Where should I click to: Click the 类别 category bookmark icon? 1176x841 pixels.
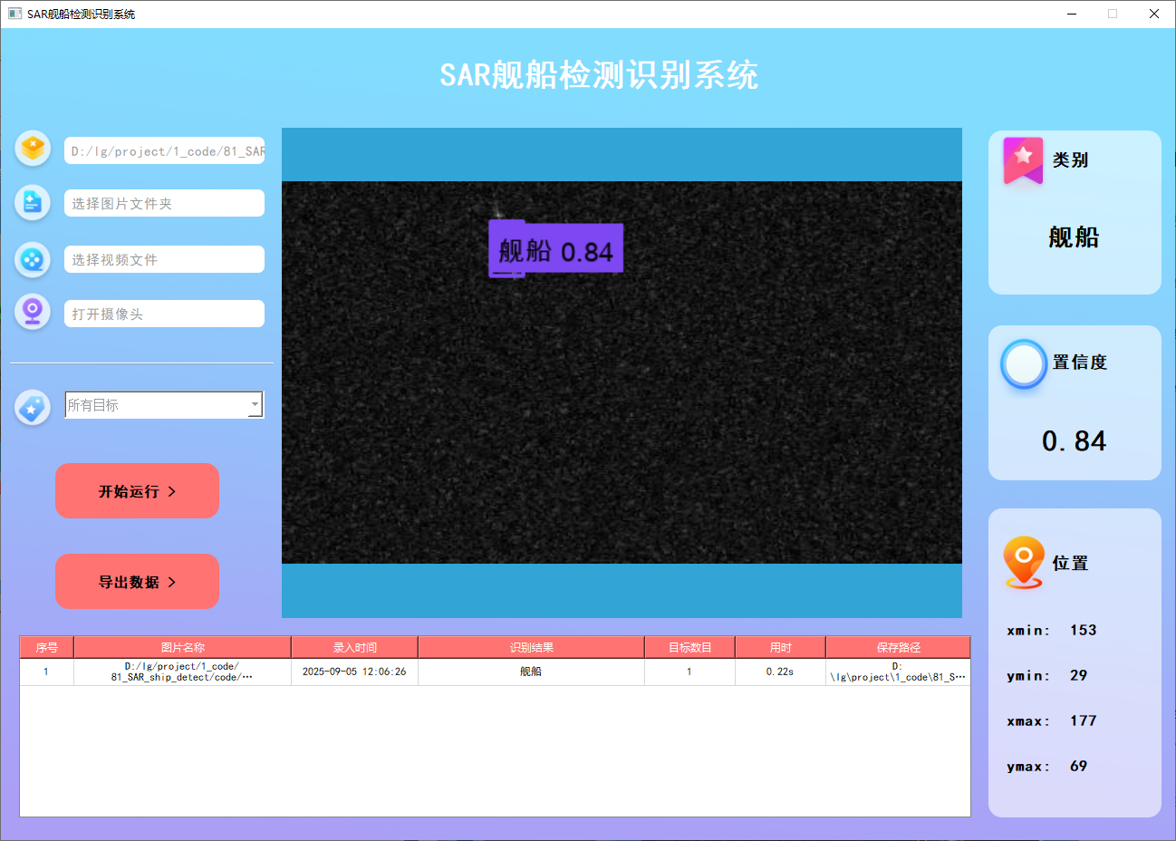pos(1024,161)
